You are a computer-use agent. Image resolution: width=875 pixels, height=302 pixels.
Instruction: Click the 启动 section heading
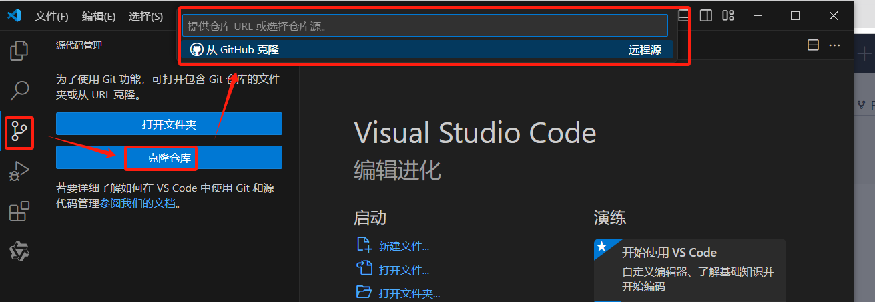pos(370,218)
